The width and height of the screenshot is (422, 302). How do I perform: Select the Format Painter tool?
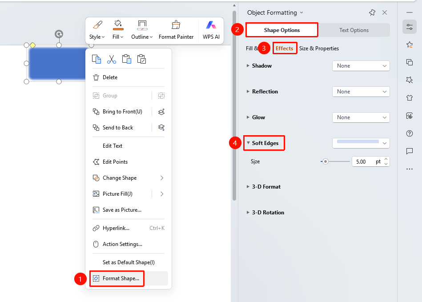(x=176, y=30)
